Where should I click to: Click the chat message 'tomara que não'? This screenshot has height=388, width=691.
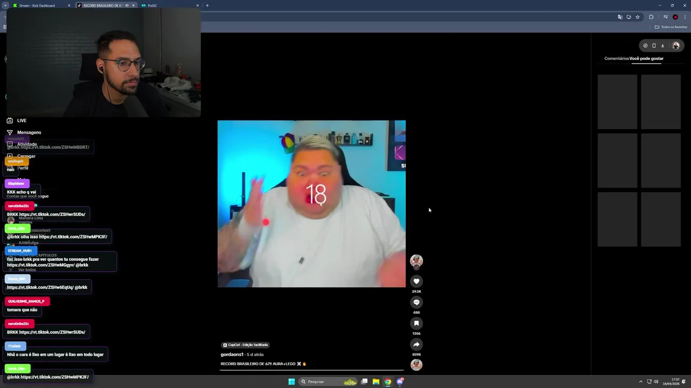coord(22,310)
